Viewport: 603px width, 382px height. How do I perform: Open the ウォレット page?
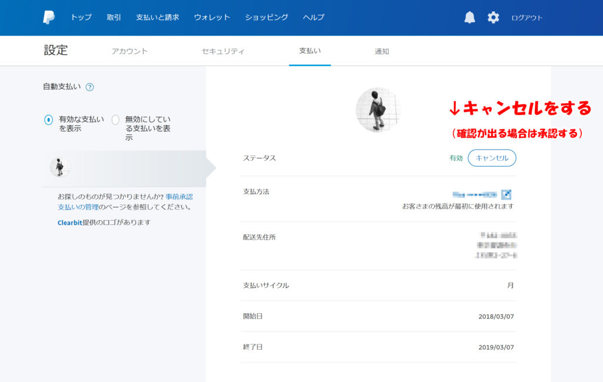click(x=212, y=18)
